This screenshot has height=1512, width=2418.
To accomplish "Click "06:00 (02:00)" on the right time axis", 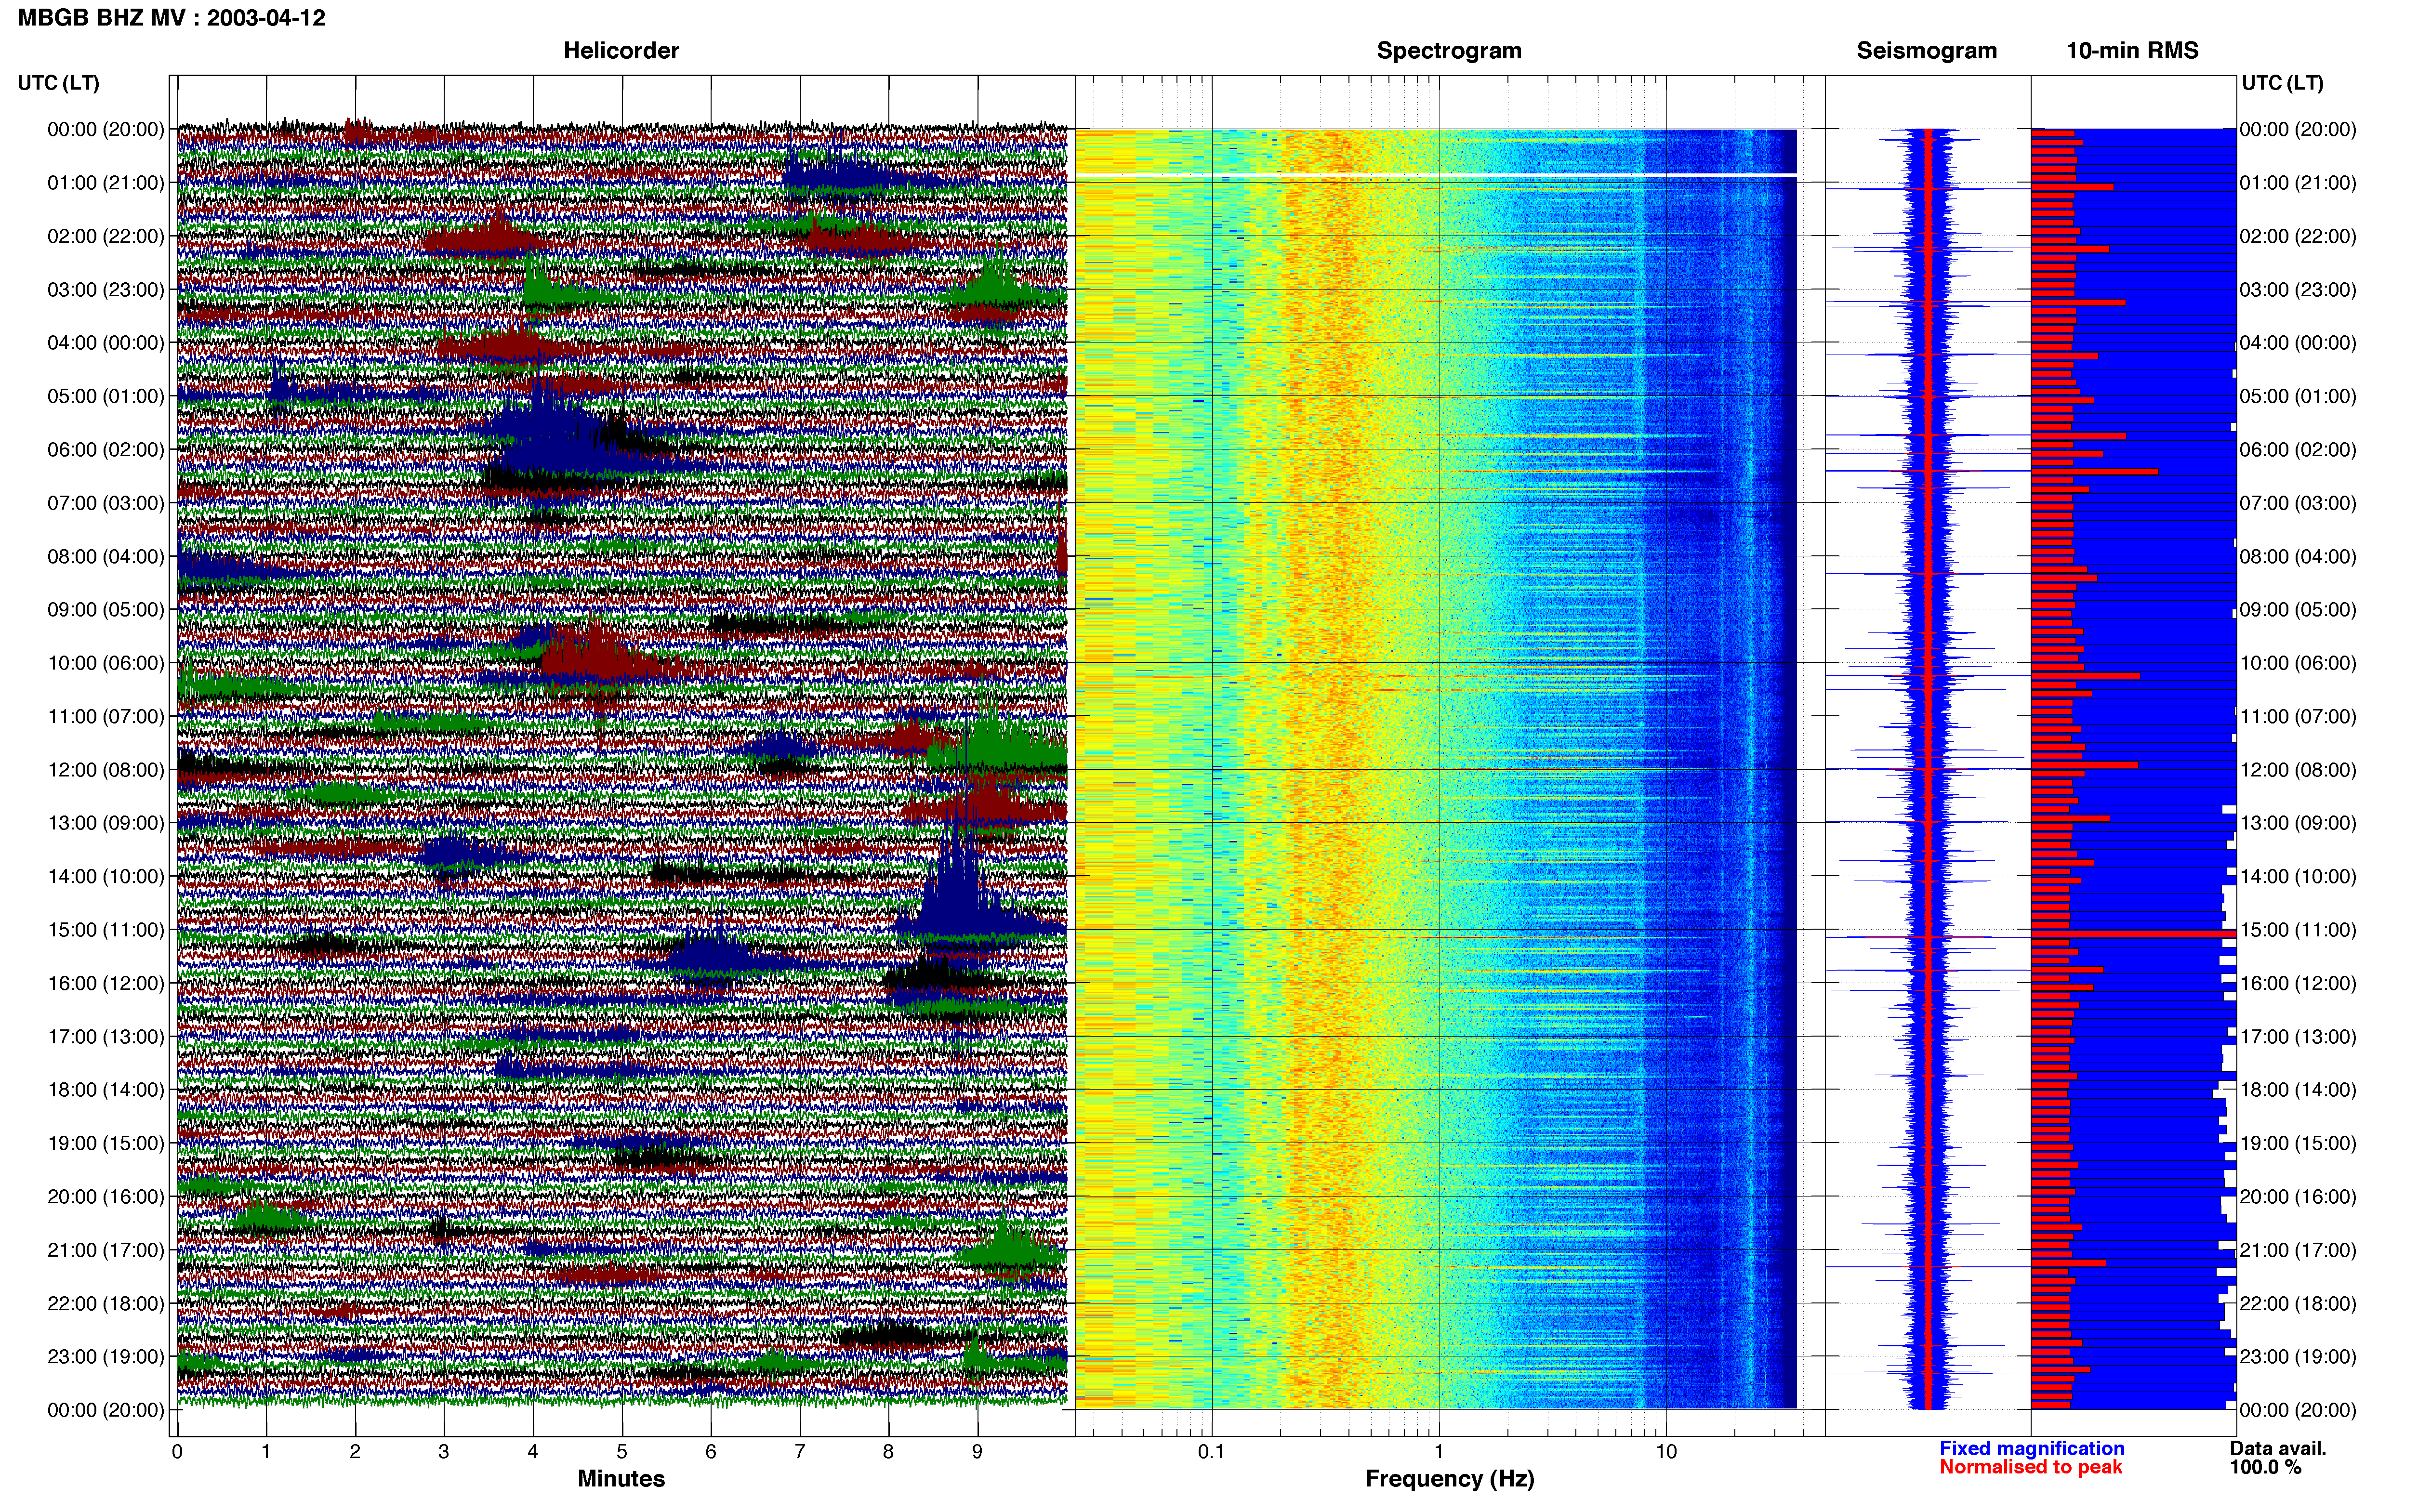I will tap(2298, 450).
